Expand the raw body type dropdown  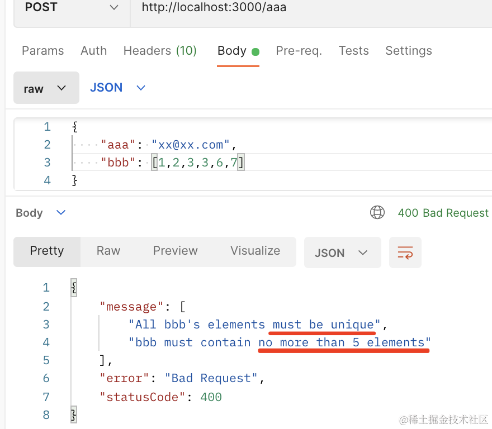(x=46, y=88)
